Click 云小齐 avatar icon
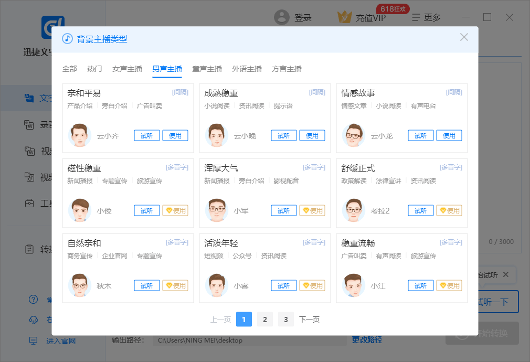 (80, 135)
